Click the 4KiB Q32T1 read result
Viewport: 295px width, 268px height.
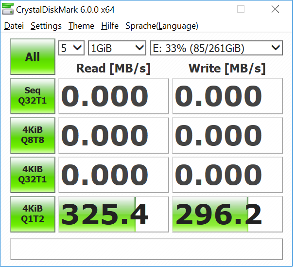coord(114,175)
